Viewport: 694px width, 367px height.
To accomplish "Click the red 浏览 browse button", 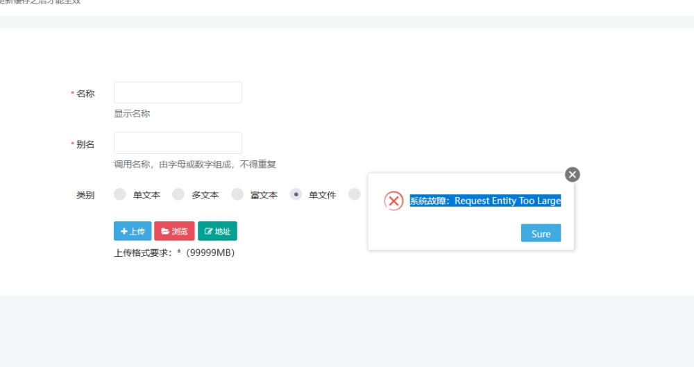I will [174, 231].
